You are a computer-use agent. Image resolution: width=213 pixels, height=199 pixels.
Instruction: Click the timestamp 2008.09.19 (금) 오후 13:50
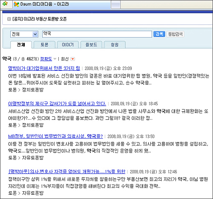tap(131, 136)
